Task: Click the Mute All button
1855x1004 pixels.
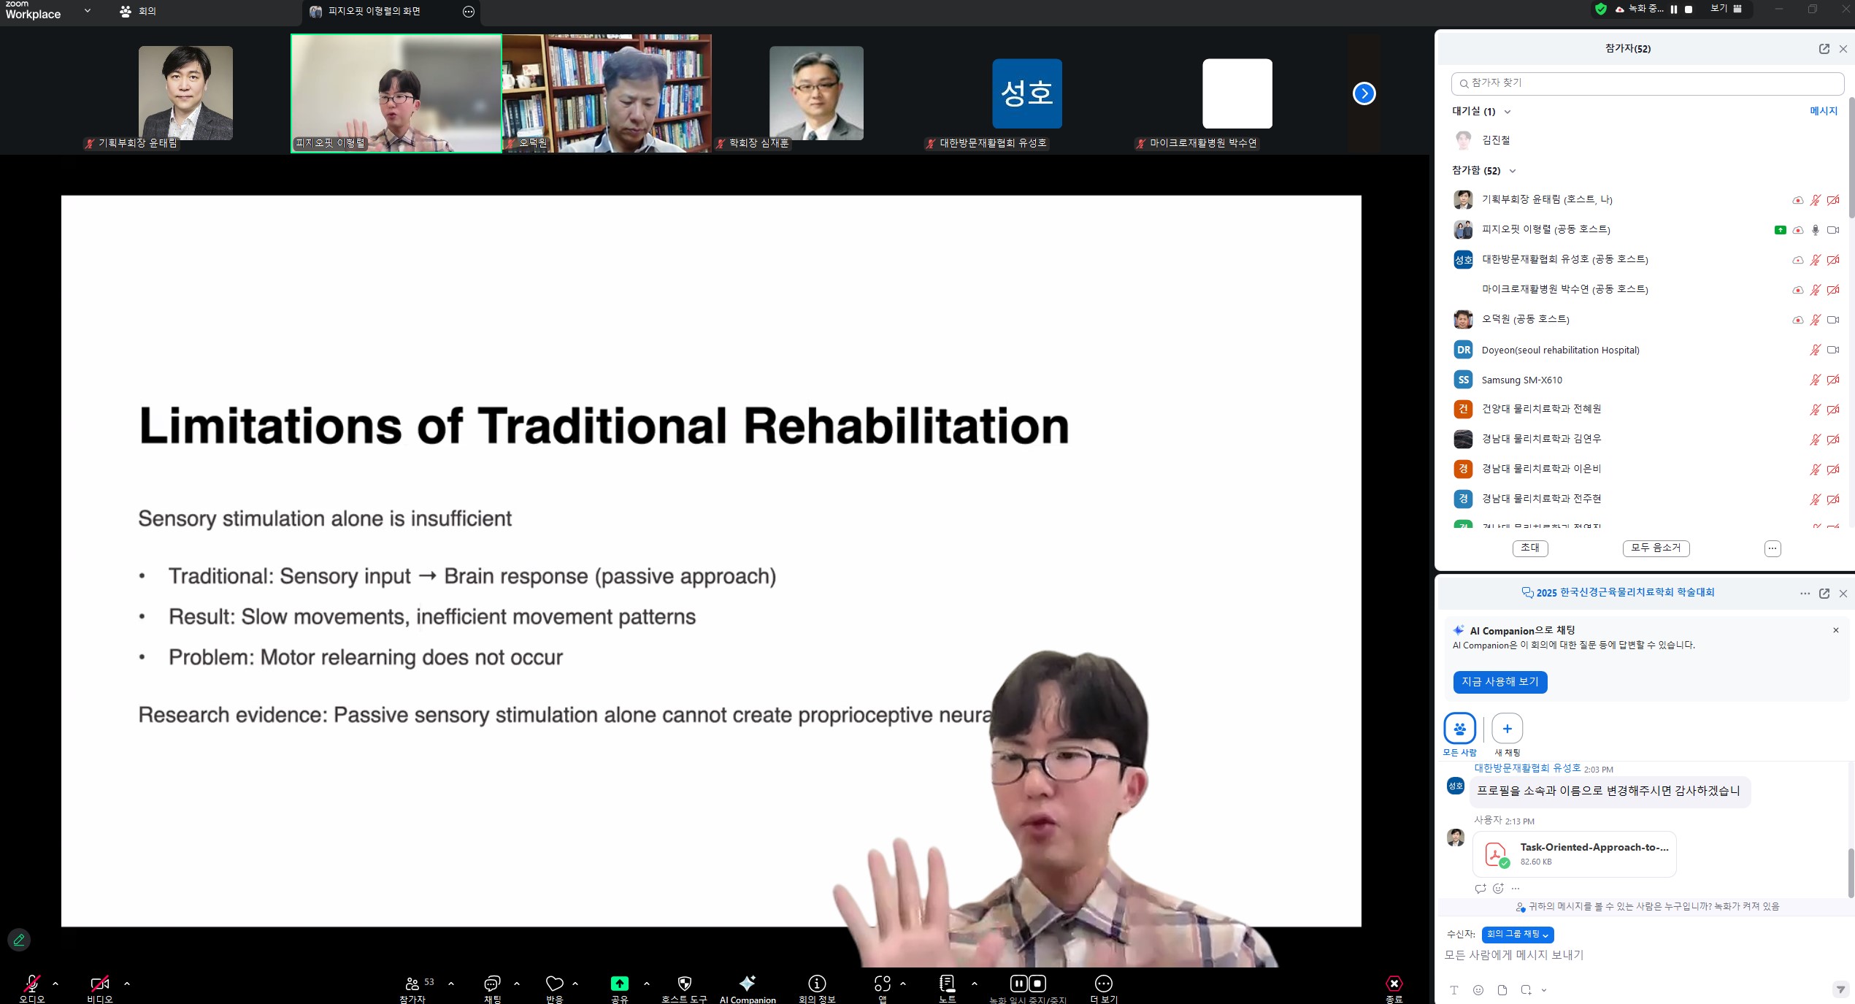Action: pyautogui.click(x=1656, y=548)
